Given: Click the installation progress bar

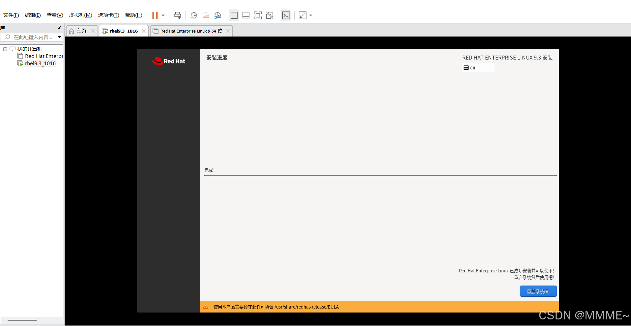Looking at the screenshot, I should (x=380, y=176).
